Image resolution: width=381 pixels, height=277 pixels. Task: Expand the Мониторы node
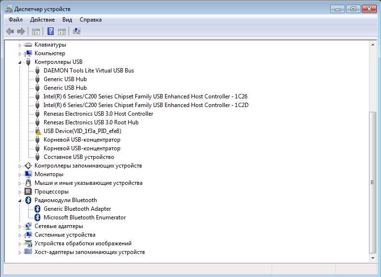(x=20, y=175)
